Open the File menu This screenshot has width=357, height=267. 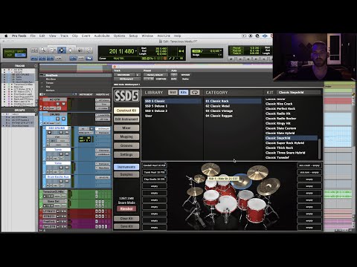pos(33,36)
